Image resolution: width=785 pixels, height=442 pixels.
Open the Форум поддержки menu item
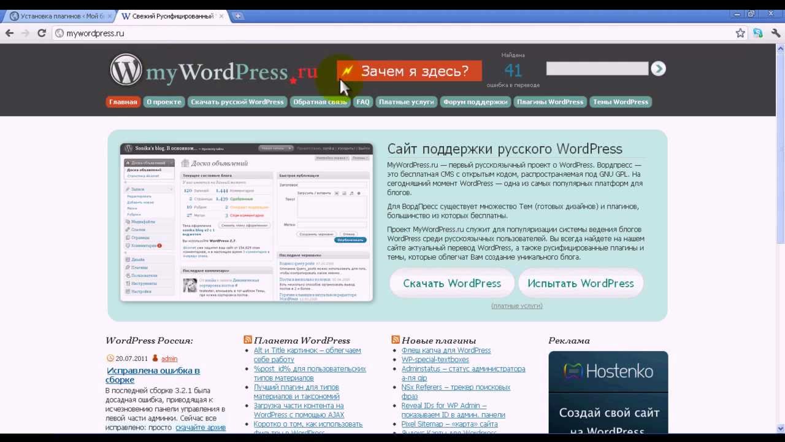(x=475, y=102)
